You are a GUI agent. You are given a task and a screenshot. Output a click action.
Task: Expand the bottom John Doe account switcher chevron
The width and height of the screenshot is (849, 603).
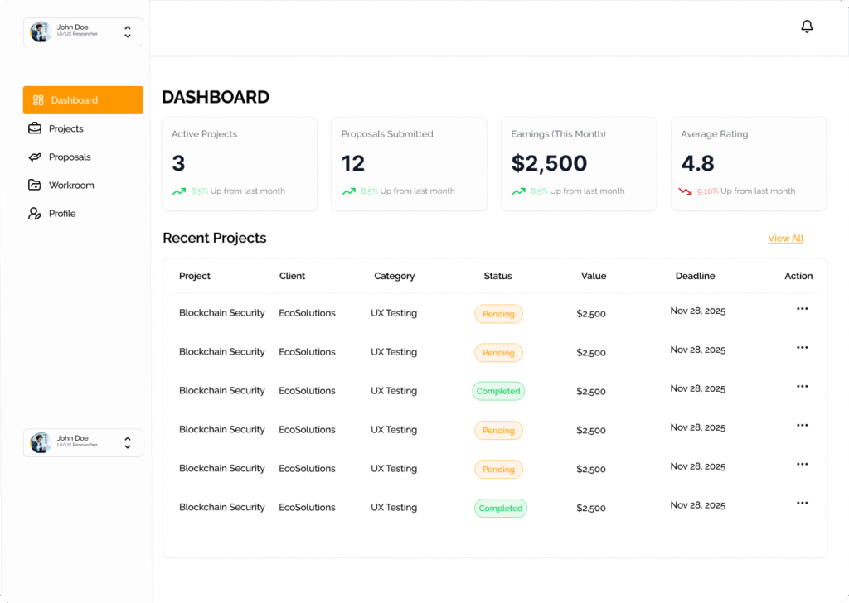coord(128,442)
